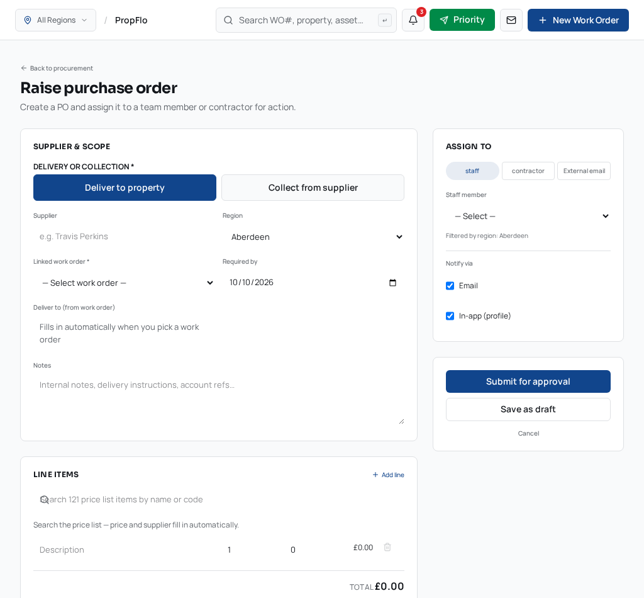Select Collect from supplier option
Viewport: 644px width, 598px height.
coord(313,188)
